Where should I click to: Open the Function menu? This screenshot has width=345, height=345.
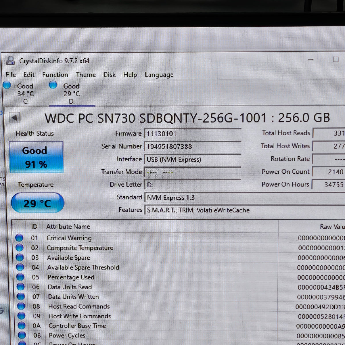pos(55,75)
